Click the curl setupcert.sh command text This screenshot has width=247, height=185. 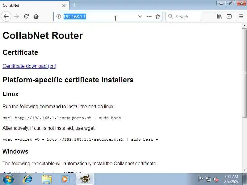64,118
